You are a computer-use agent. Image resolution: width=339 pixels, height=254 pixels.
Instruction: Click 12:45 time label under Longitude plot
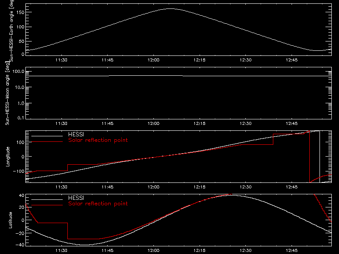(x=292, y=187)
